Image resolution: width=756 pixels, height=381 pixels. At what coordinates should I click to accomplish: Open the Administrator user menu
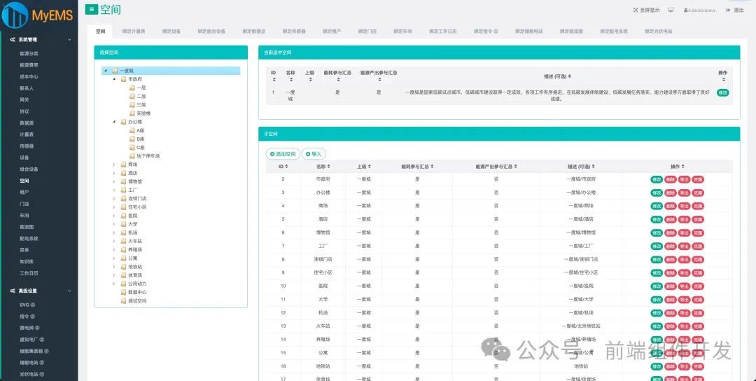pyautogui.click(x=699, y=10)
